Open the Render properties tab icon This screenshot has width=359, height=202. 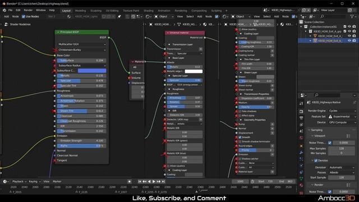pos(301,111)
